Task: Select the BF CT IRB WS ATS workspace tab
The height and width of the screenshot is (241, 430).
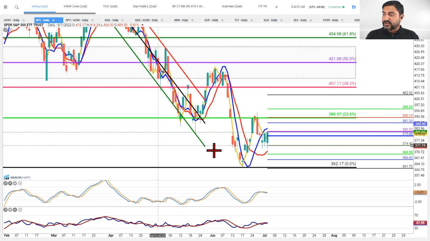Action: point(188,6)
